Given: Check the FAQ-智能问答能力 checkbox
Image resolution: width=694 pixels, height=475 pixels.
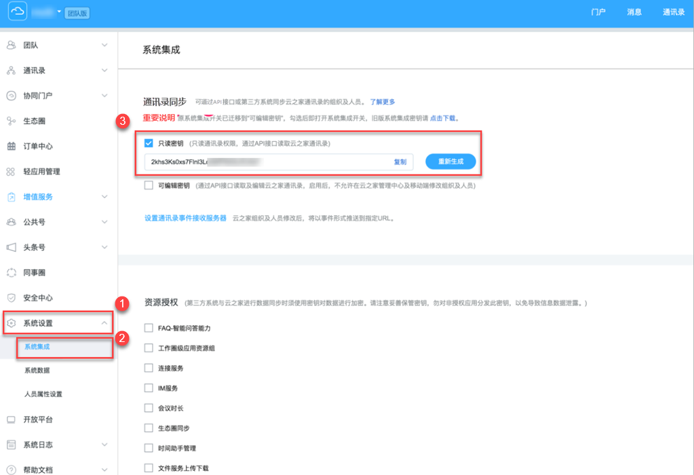Looking at the screenshot, I should point(149,328).
